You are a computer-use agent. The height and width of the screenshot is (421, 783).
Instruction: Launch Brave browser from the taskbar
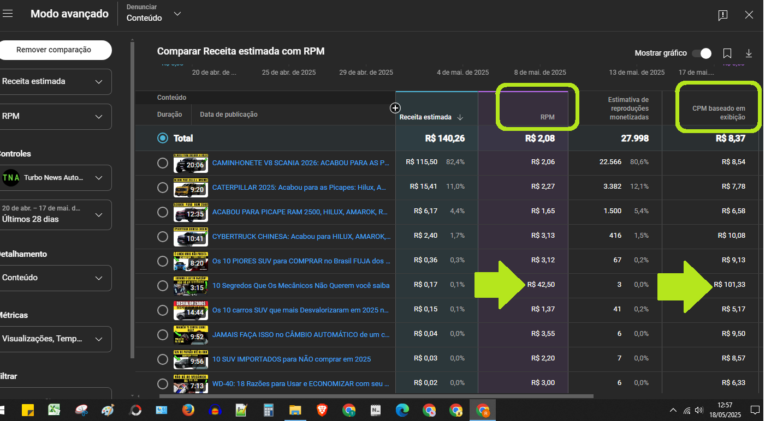(x=322, y=410)
